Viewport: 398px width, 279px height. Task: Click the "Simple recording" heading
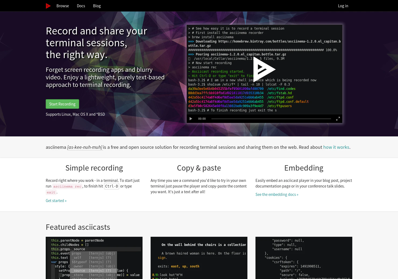(94, 168)
